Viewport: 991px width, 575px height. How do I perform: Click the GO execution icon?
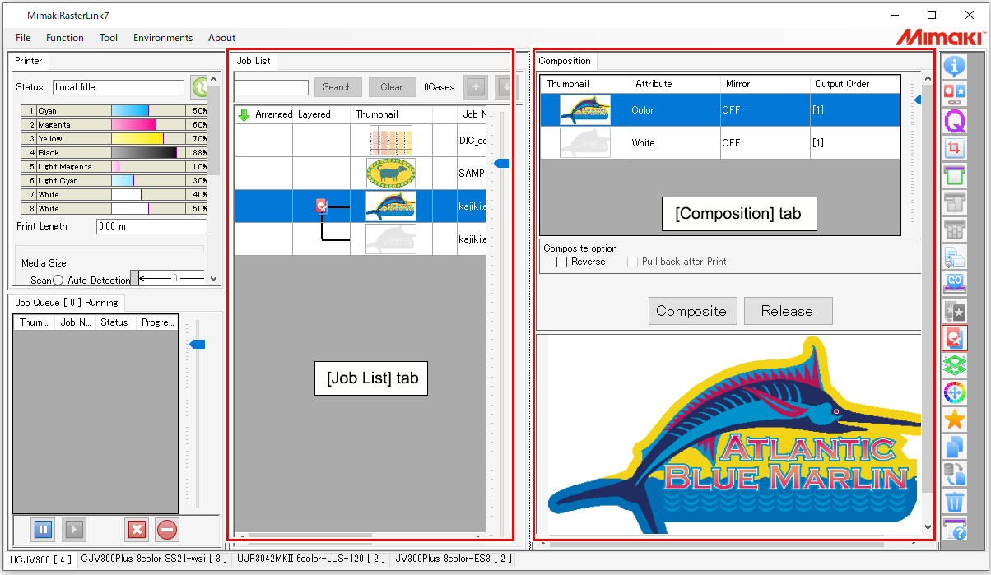point(955,284)
